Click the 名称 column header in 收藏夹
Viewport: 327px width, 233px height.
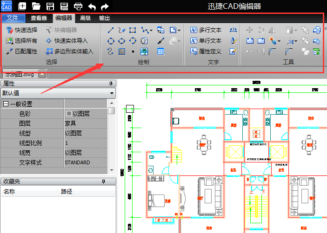[29, 191]
